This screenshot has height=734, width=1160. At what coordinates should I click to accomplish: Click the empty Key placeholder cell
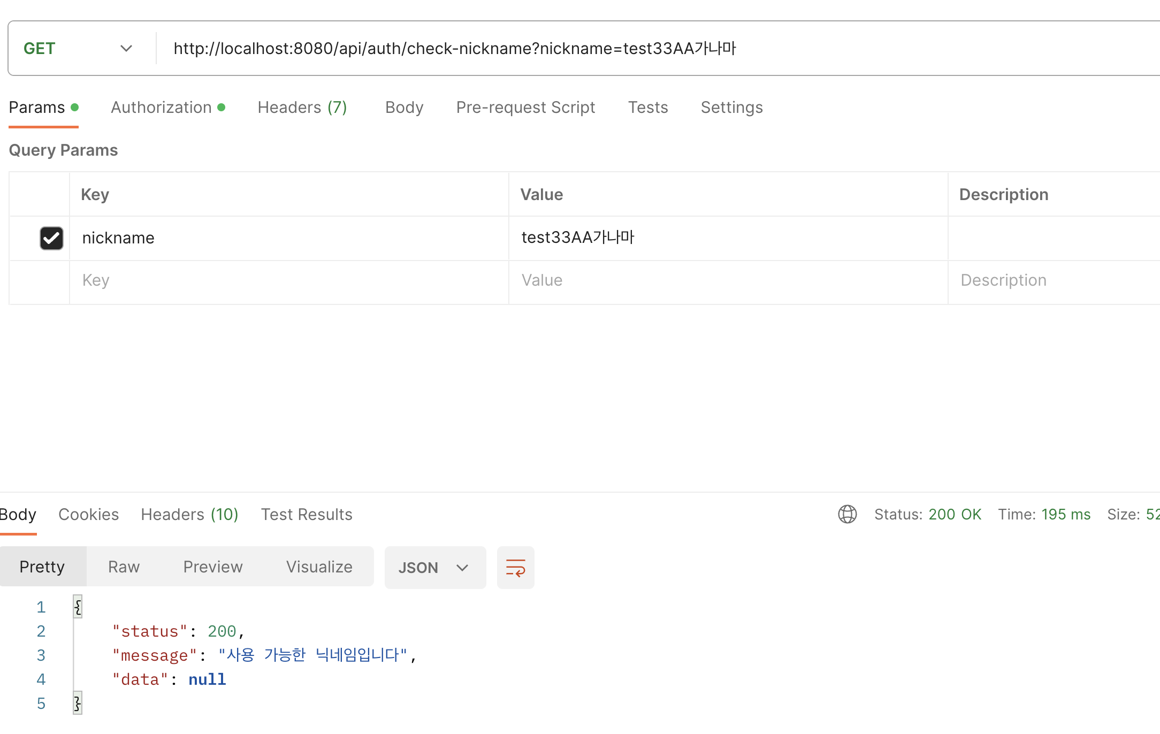coord(289,280)
